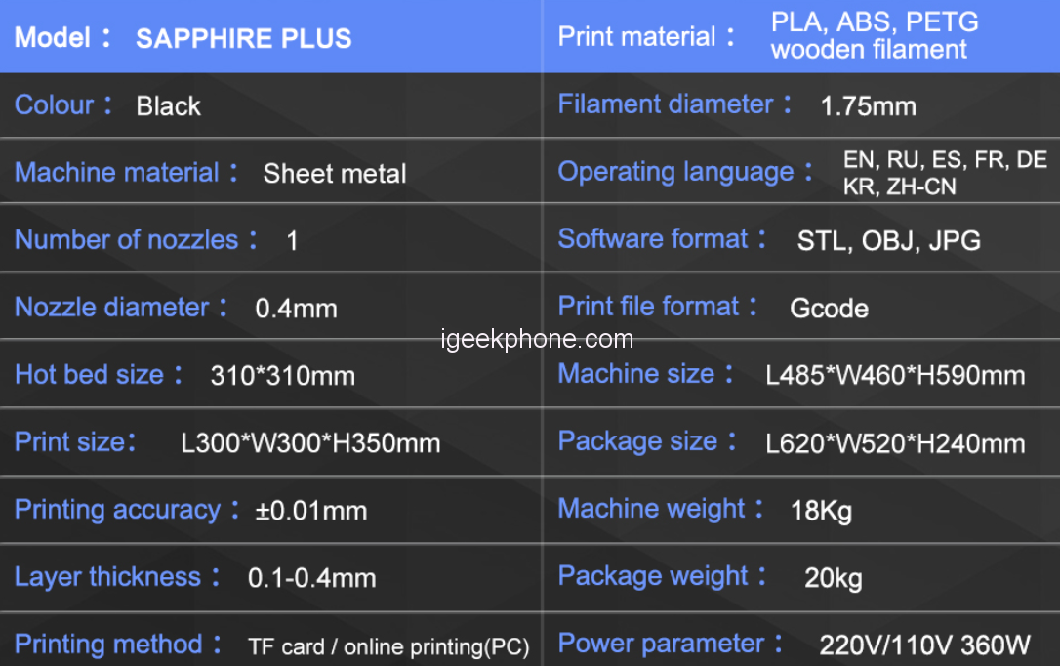Click the 0.4mm nozzle diameter value
1060x666 pixels.
tap(296, 309)
